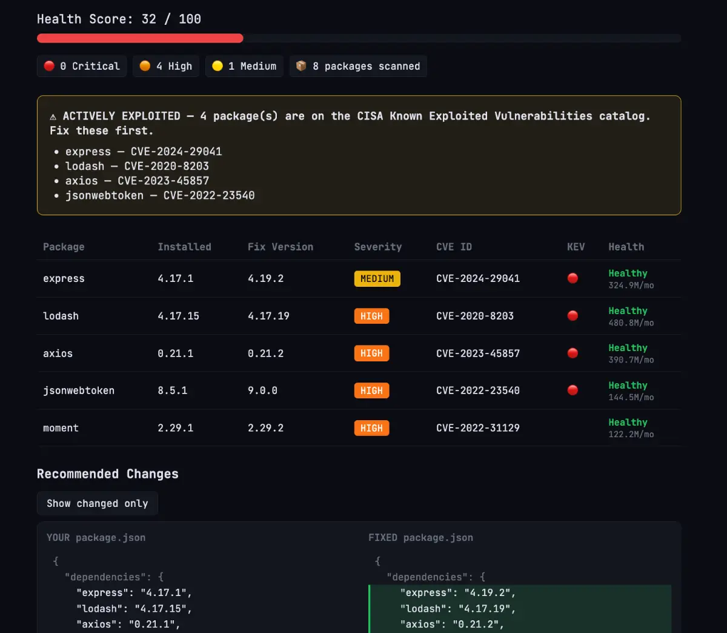Viewport: 727px width, 633px height.
Task: Click the YOUR package.json label
Action: coord(96,538)
